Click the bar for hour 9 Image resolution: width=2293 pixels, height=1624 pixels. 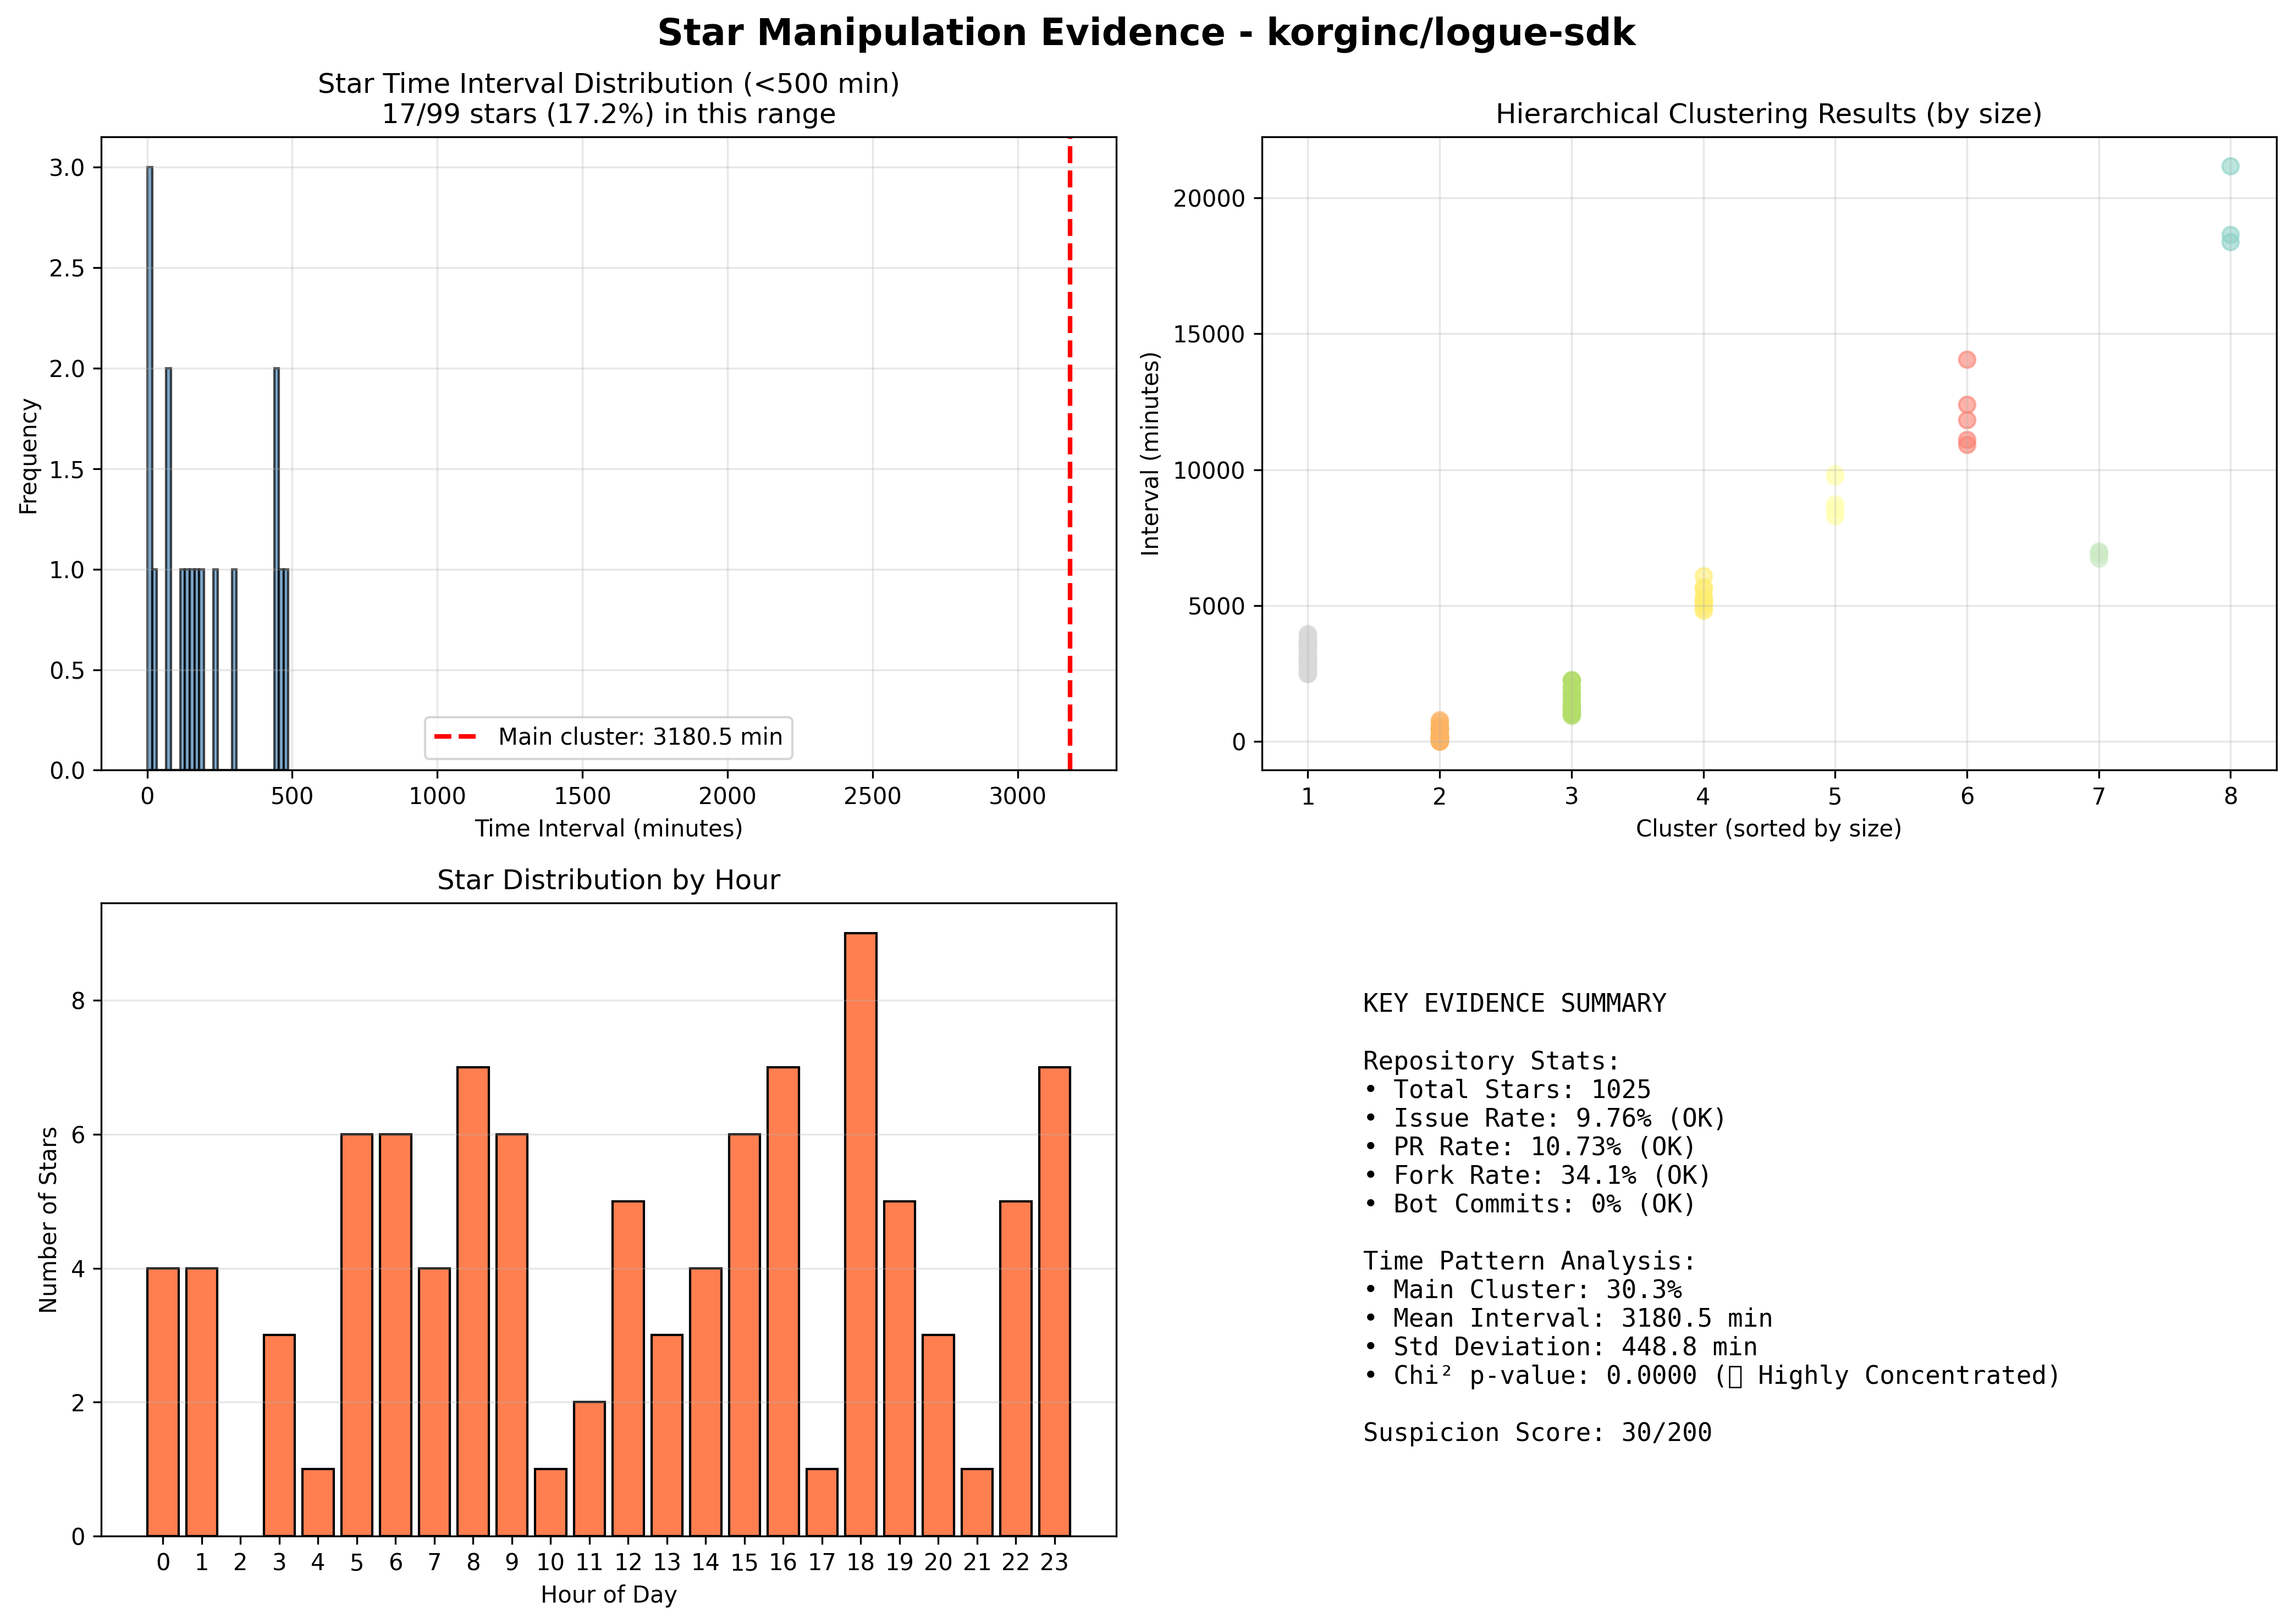tap(512, 1335)
